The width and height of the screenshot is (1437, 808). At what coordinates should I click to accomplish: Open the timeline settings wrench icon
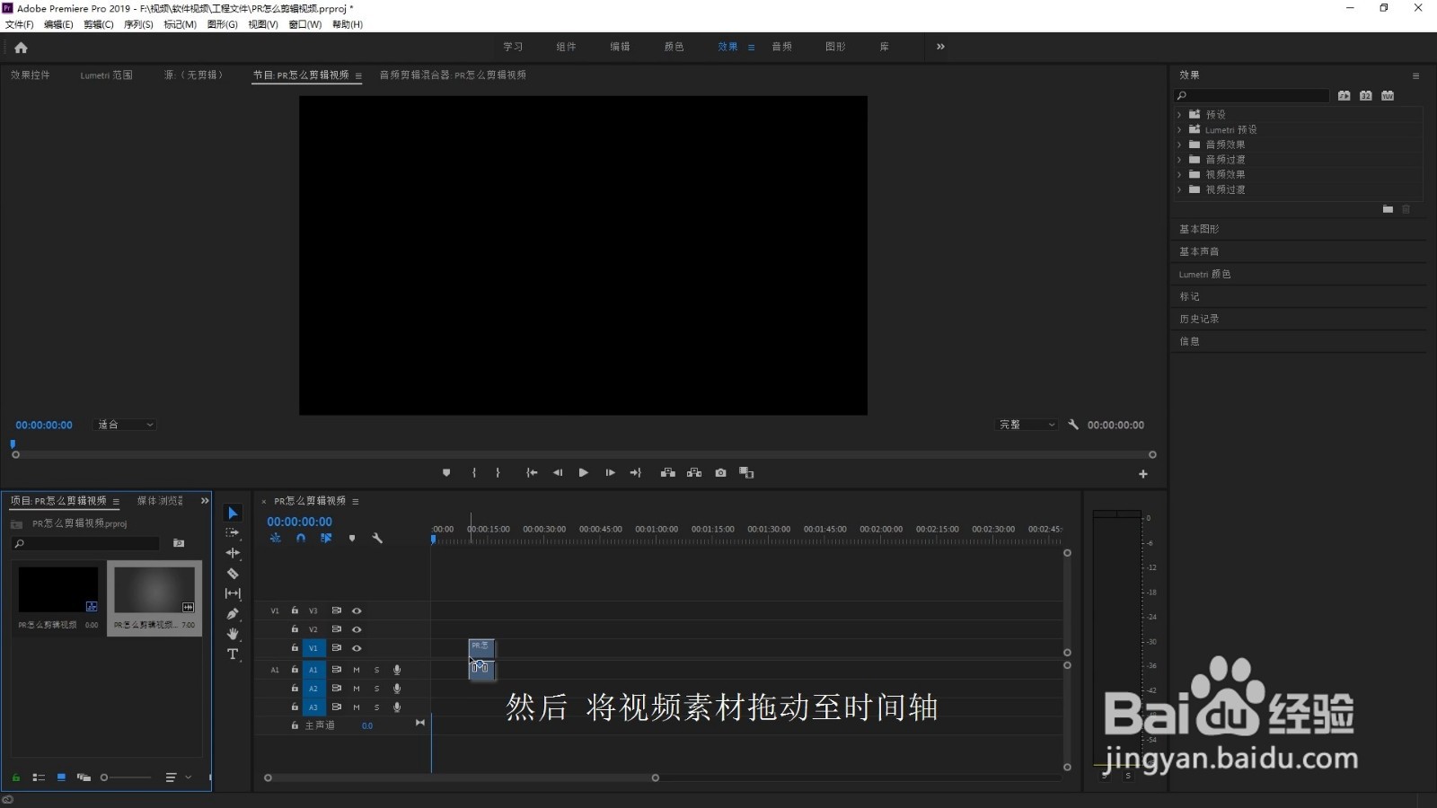coord(377,538)
